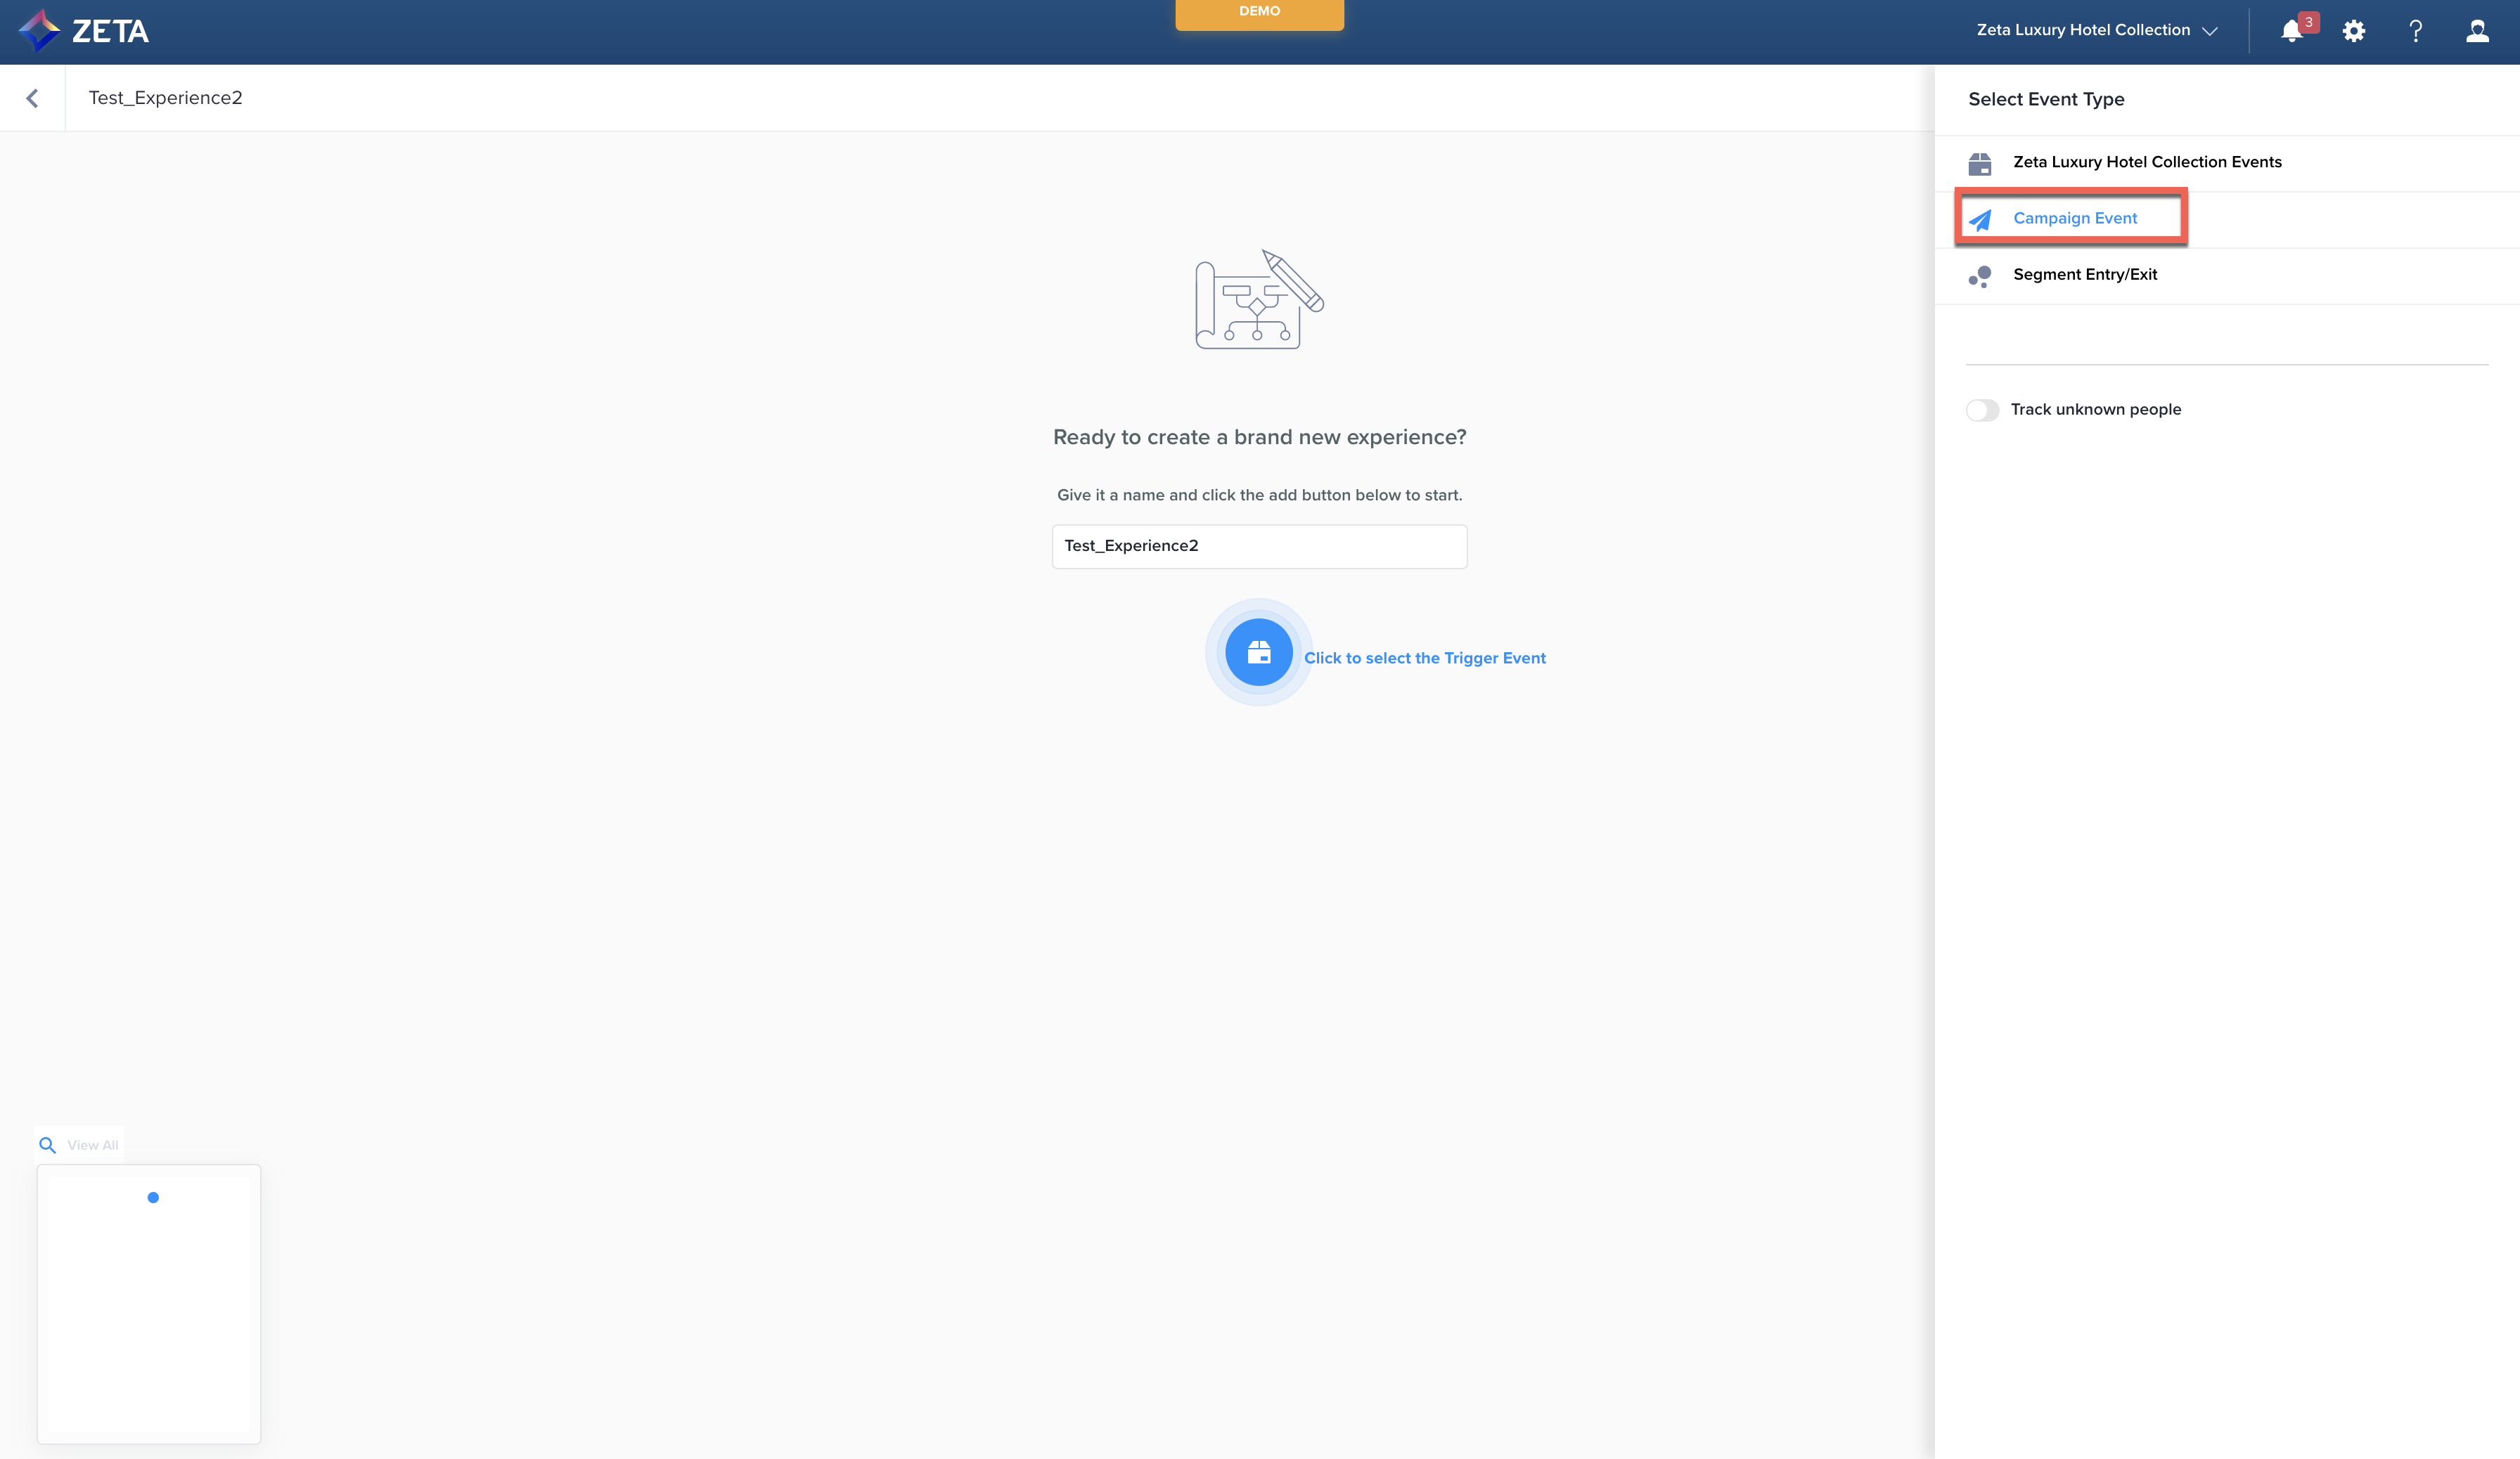Click the 'Ready to create a brand new experience?' heading
Image resolution: width=2520 pixels, height=1459 pixels.
coord(1259,438)
